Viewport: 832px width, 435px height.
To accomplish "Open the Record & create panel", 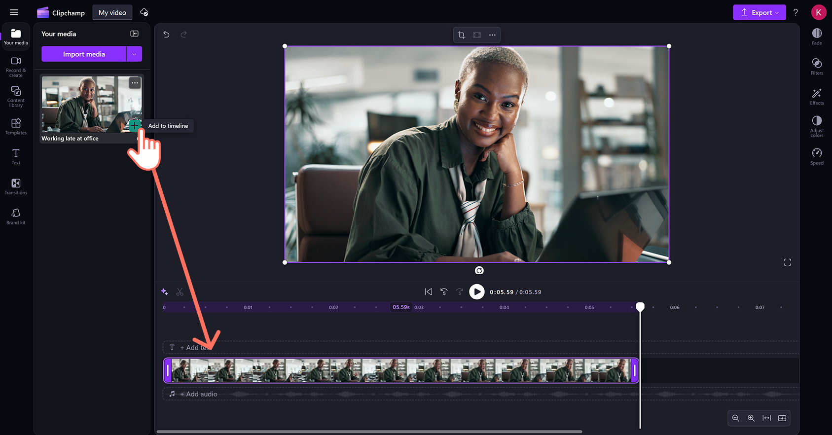I will pyautogui.click(x=16, y=66).
